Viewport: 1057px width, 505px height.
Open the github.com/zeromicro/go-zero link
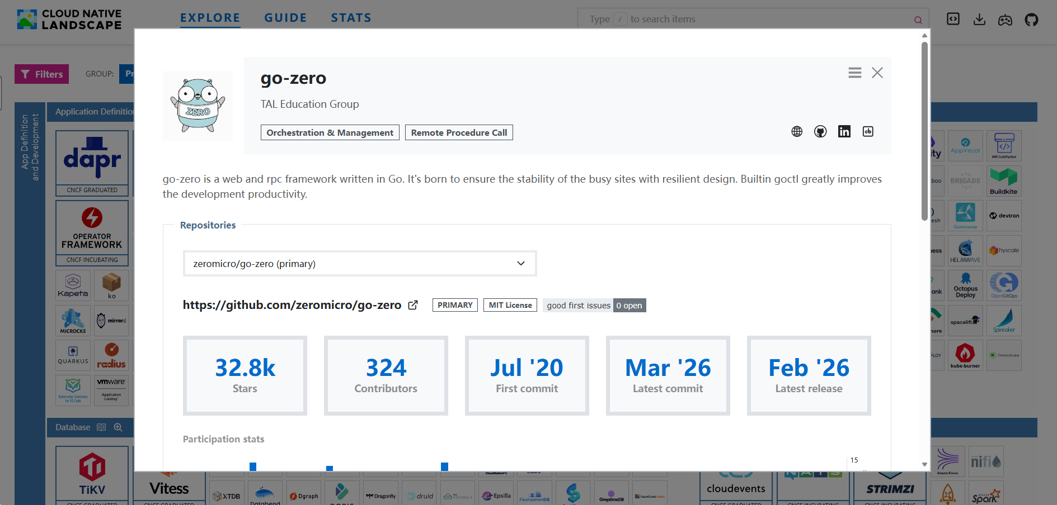point(292,305)
